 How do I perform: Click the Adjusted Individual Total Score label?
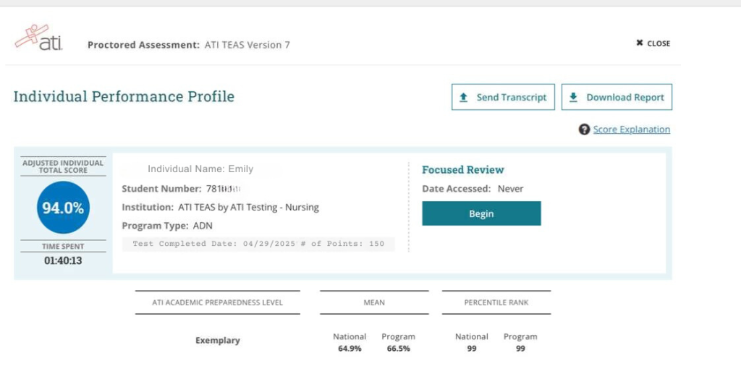click(x=63, y=166)
